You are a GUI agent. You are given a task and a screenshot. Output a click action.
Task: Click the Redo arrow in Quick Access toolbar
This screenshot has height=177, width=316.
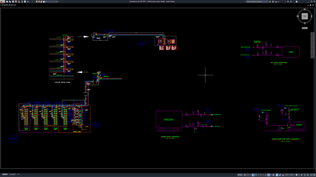32,1
